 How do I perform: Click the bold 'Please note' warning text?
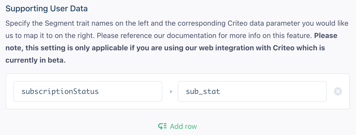coord(325,36)
